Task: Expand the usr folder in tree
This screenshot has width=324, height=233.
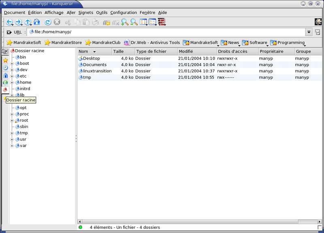Action: (12, 140)
